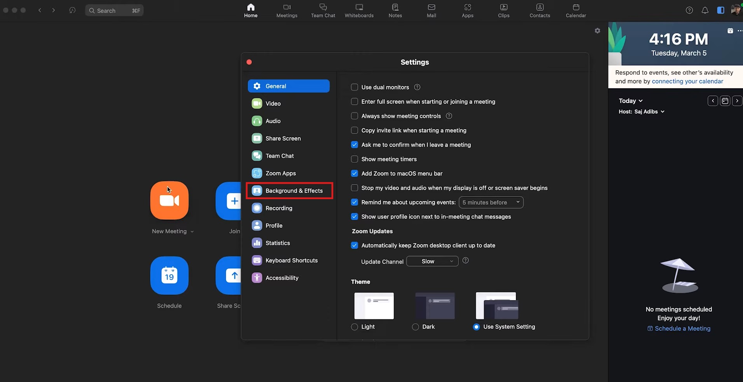Open notifications bell icon
Viewport: 743px width, 382px height.
[705, 11]
